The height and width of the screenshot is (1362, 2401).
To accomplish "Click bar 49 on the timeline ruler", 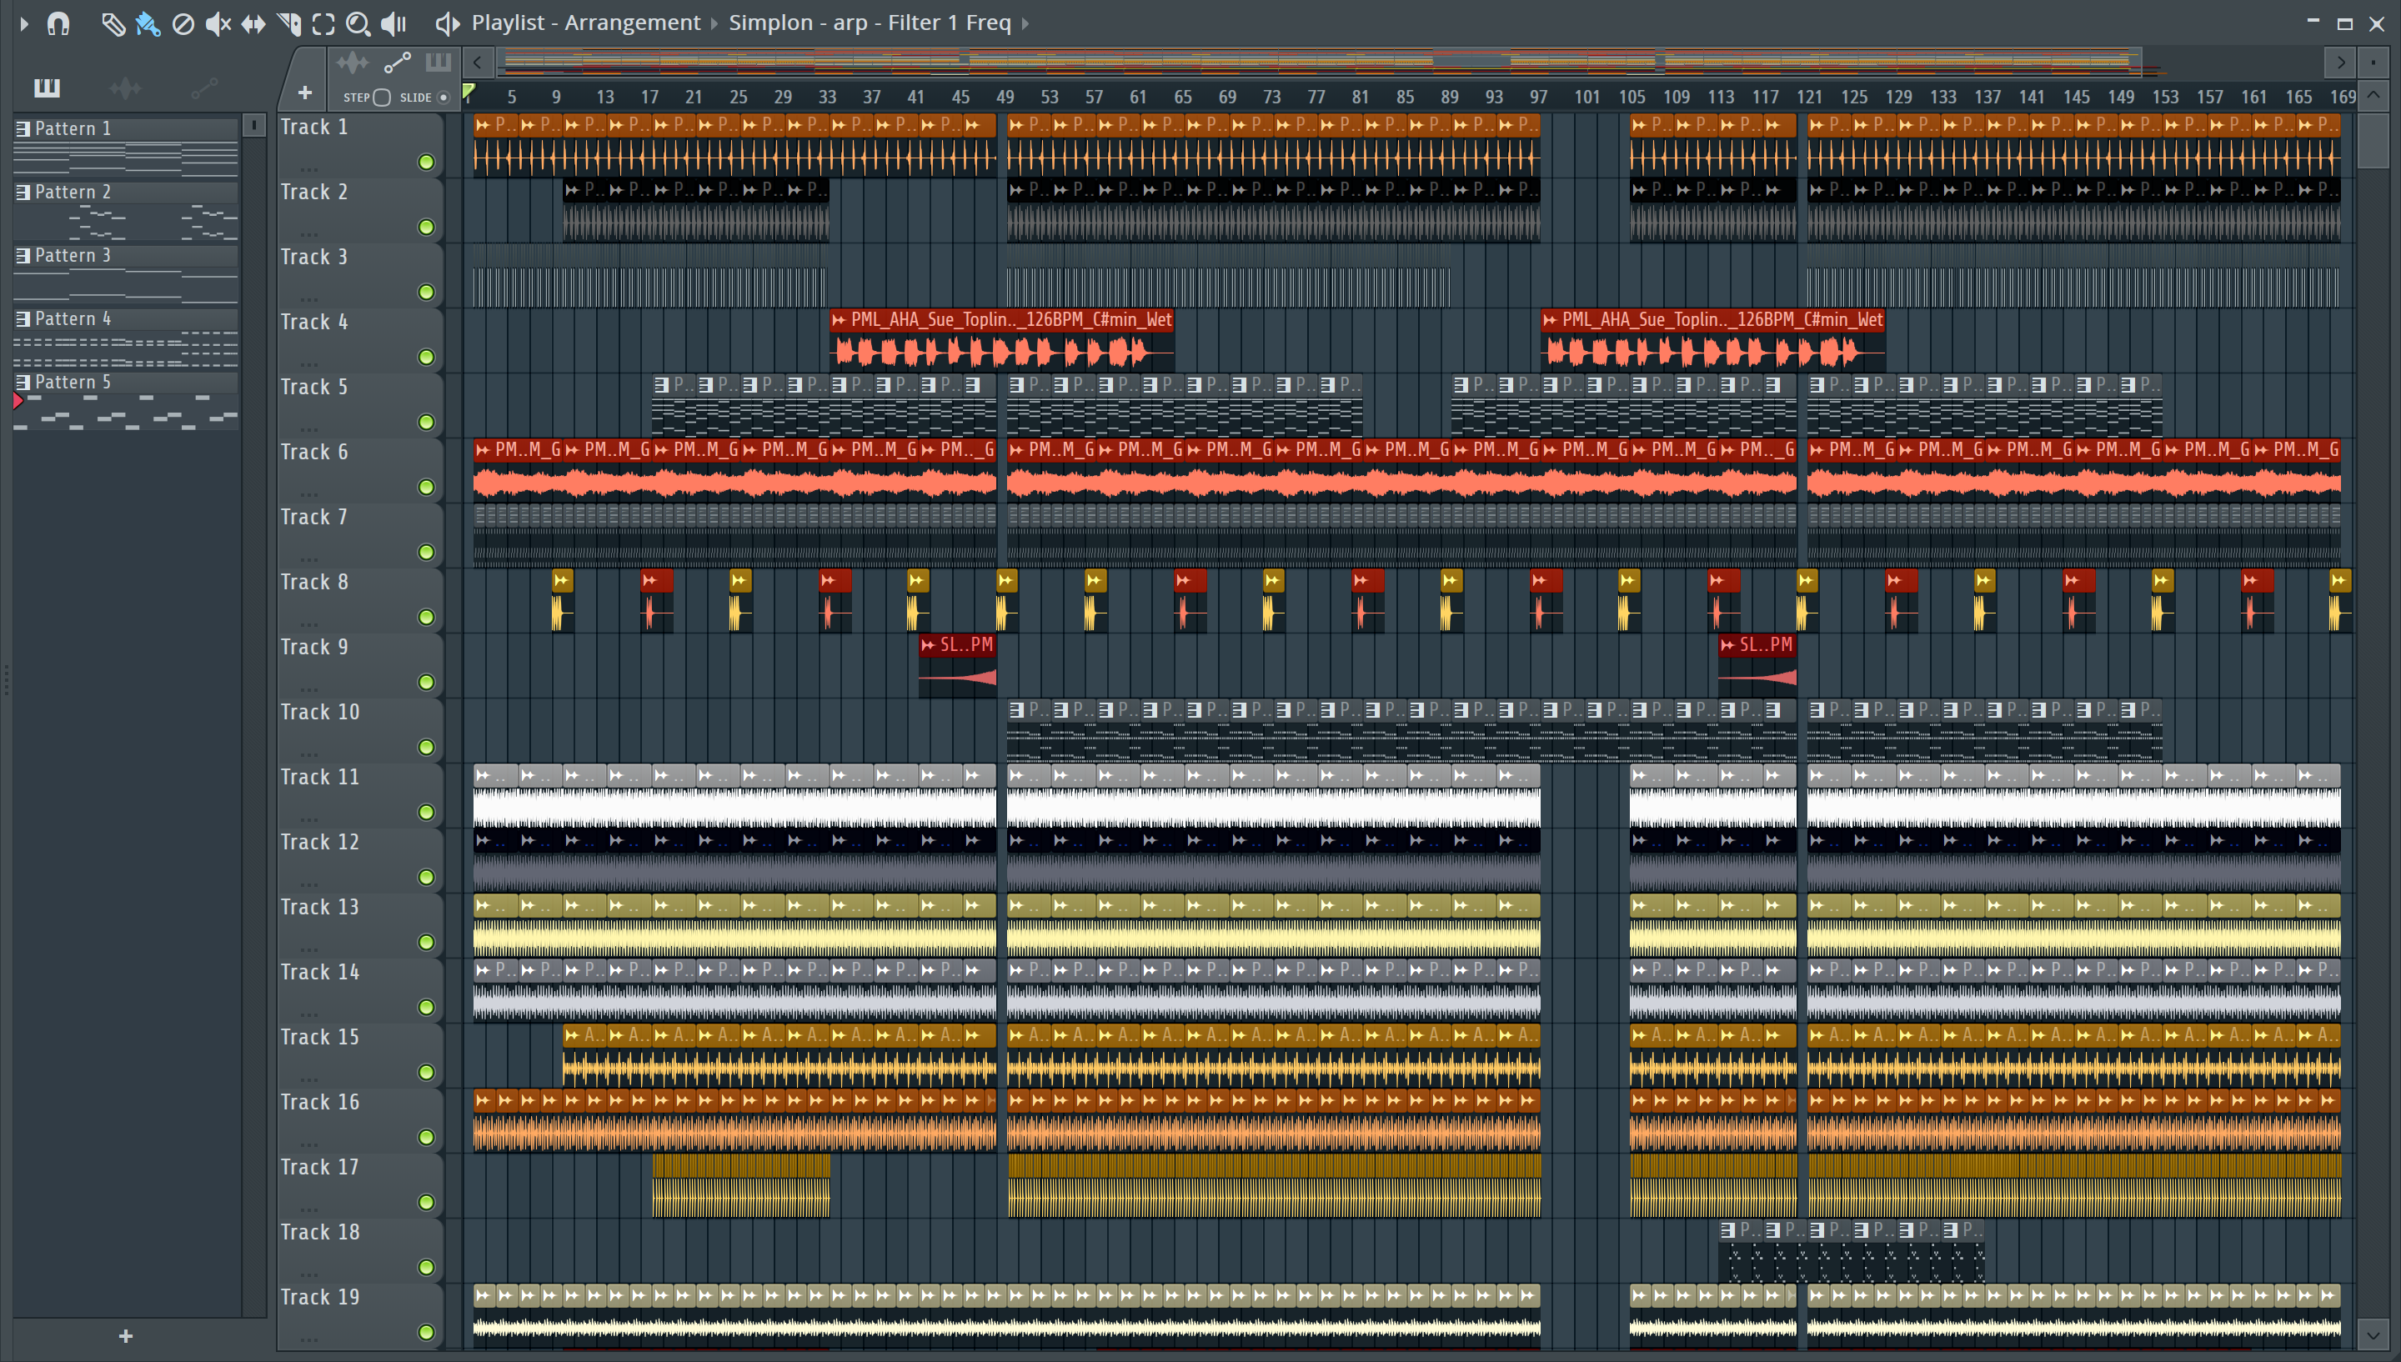I will tap(1005, 97).
